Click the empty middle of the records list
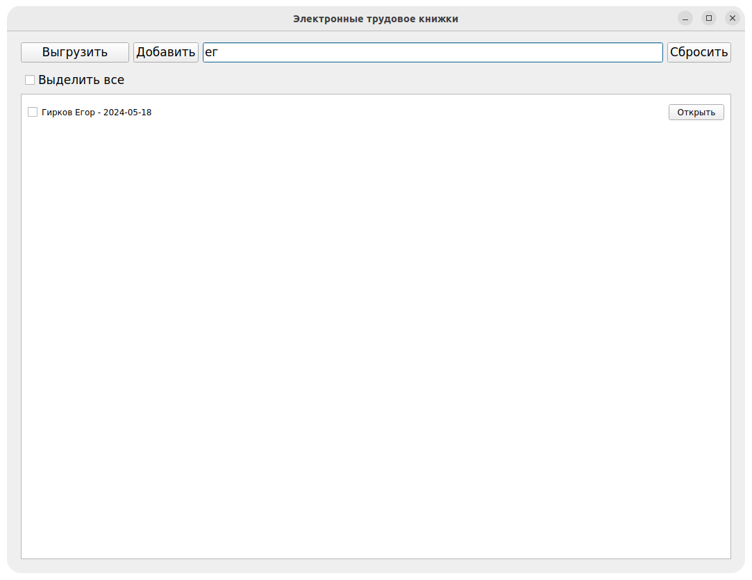Image resolution: width=752 pixels, height=580 pixels. point(375,326)
